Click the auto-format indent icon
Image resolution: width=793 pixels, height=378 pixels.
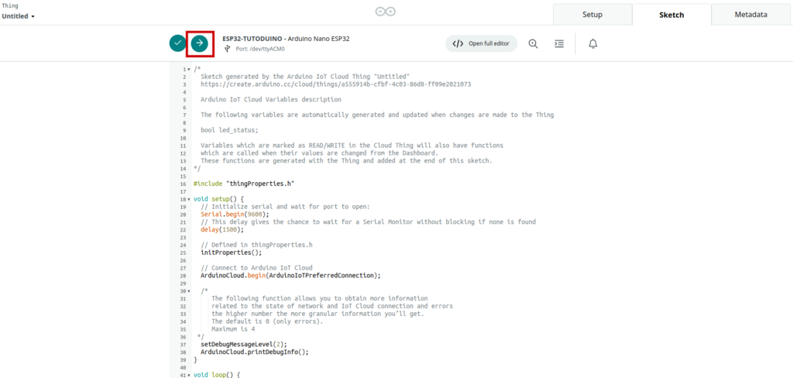(x=559, y=43)
